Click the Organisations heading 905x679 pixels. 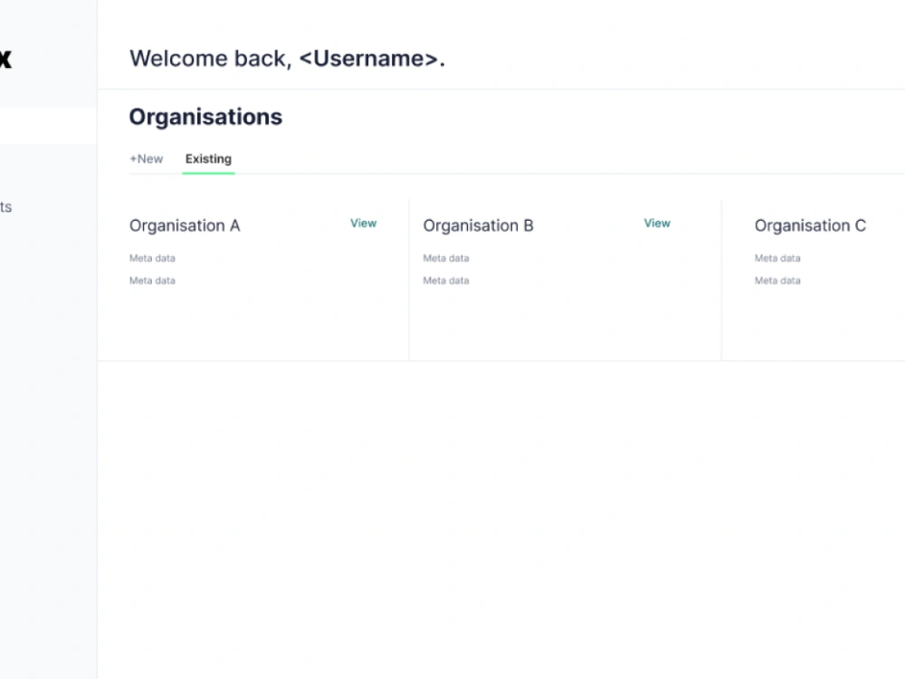pos(206,117)
